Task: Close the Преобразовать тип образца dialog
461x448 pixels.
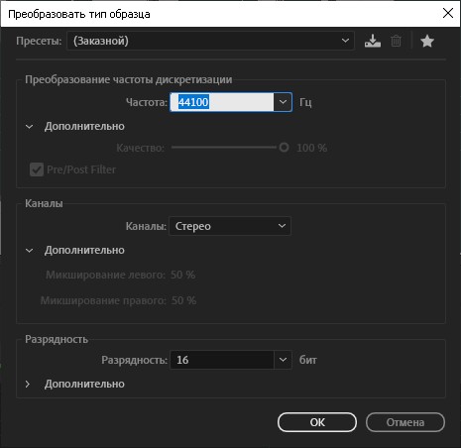Action: tap(448, 13)
